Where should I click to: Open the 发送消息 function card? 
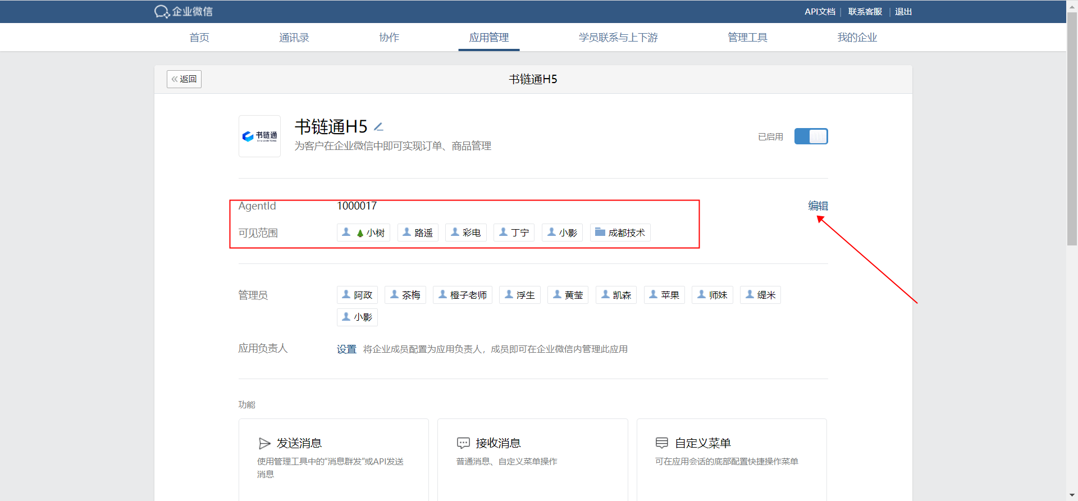pos(334,459)
